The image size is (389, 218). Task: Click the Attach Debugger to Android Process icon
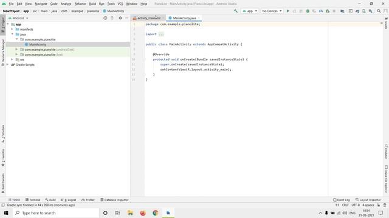(x=328, y=11)
